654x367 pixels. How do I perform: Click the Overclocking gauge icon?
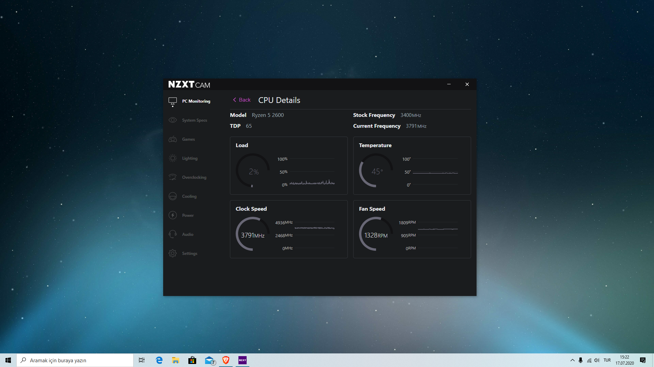[x=173, y=177]
